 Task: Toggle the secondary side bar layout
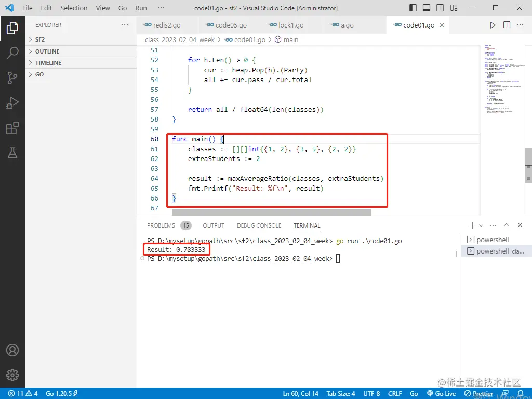pyautogui.click(x=440, y=8)
